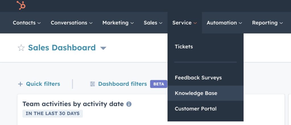Click the HubSpot sprocket logo
291x125 pixels.
point(21,5)
